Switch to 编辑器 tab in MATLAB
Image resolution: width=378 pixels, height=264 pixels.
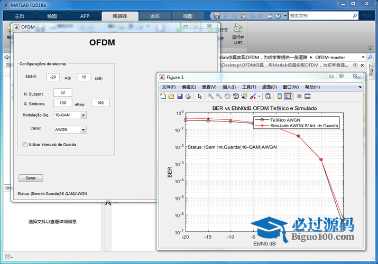pyautogui.click(x=120, y=16)
